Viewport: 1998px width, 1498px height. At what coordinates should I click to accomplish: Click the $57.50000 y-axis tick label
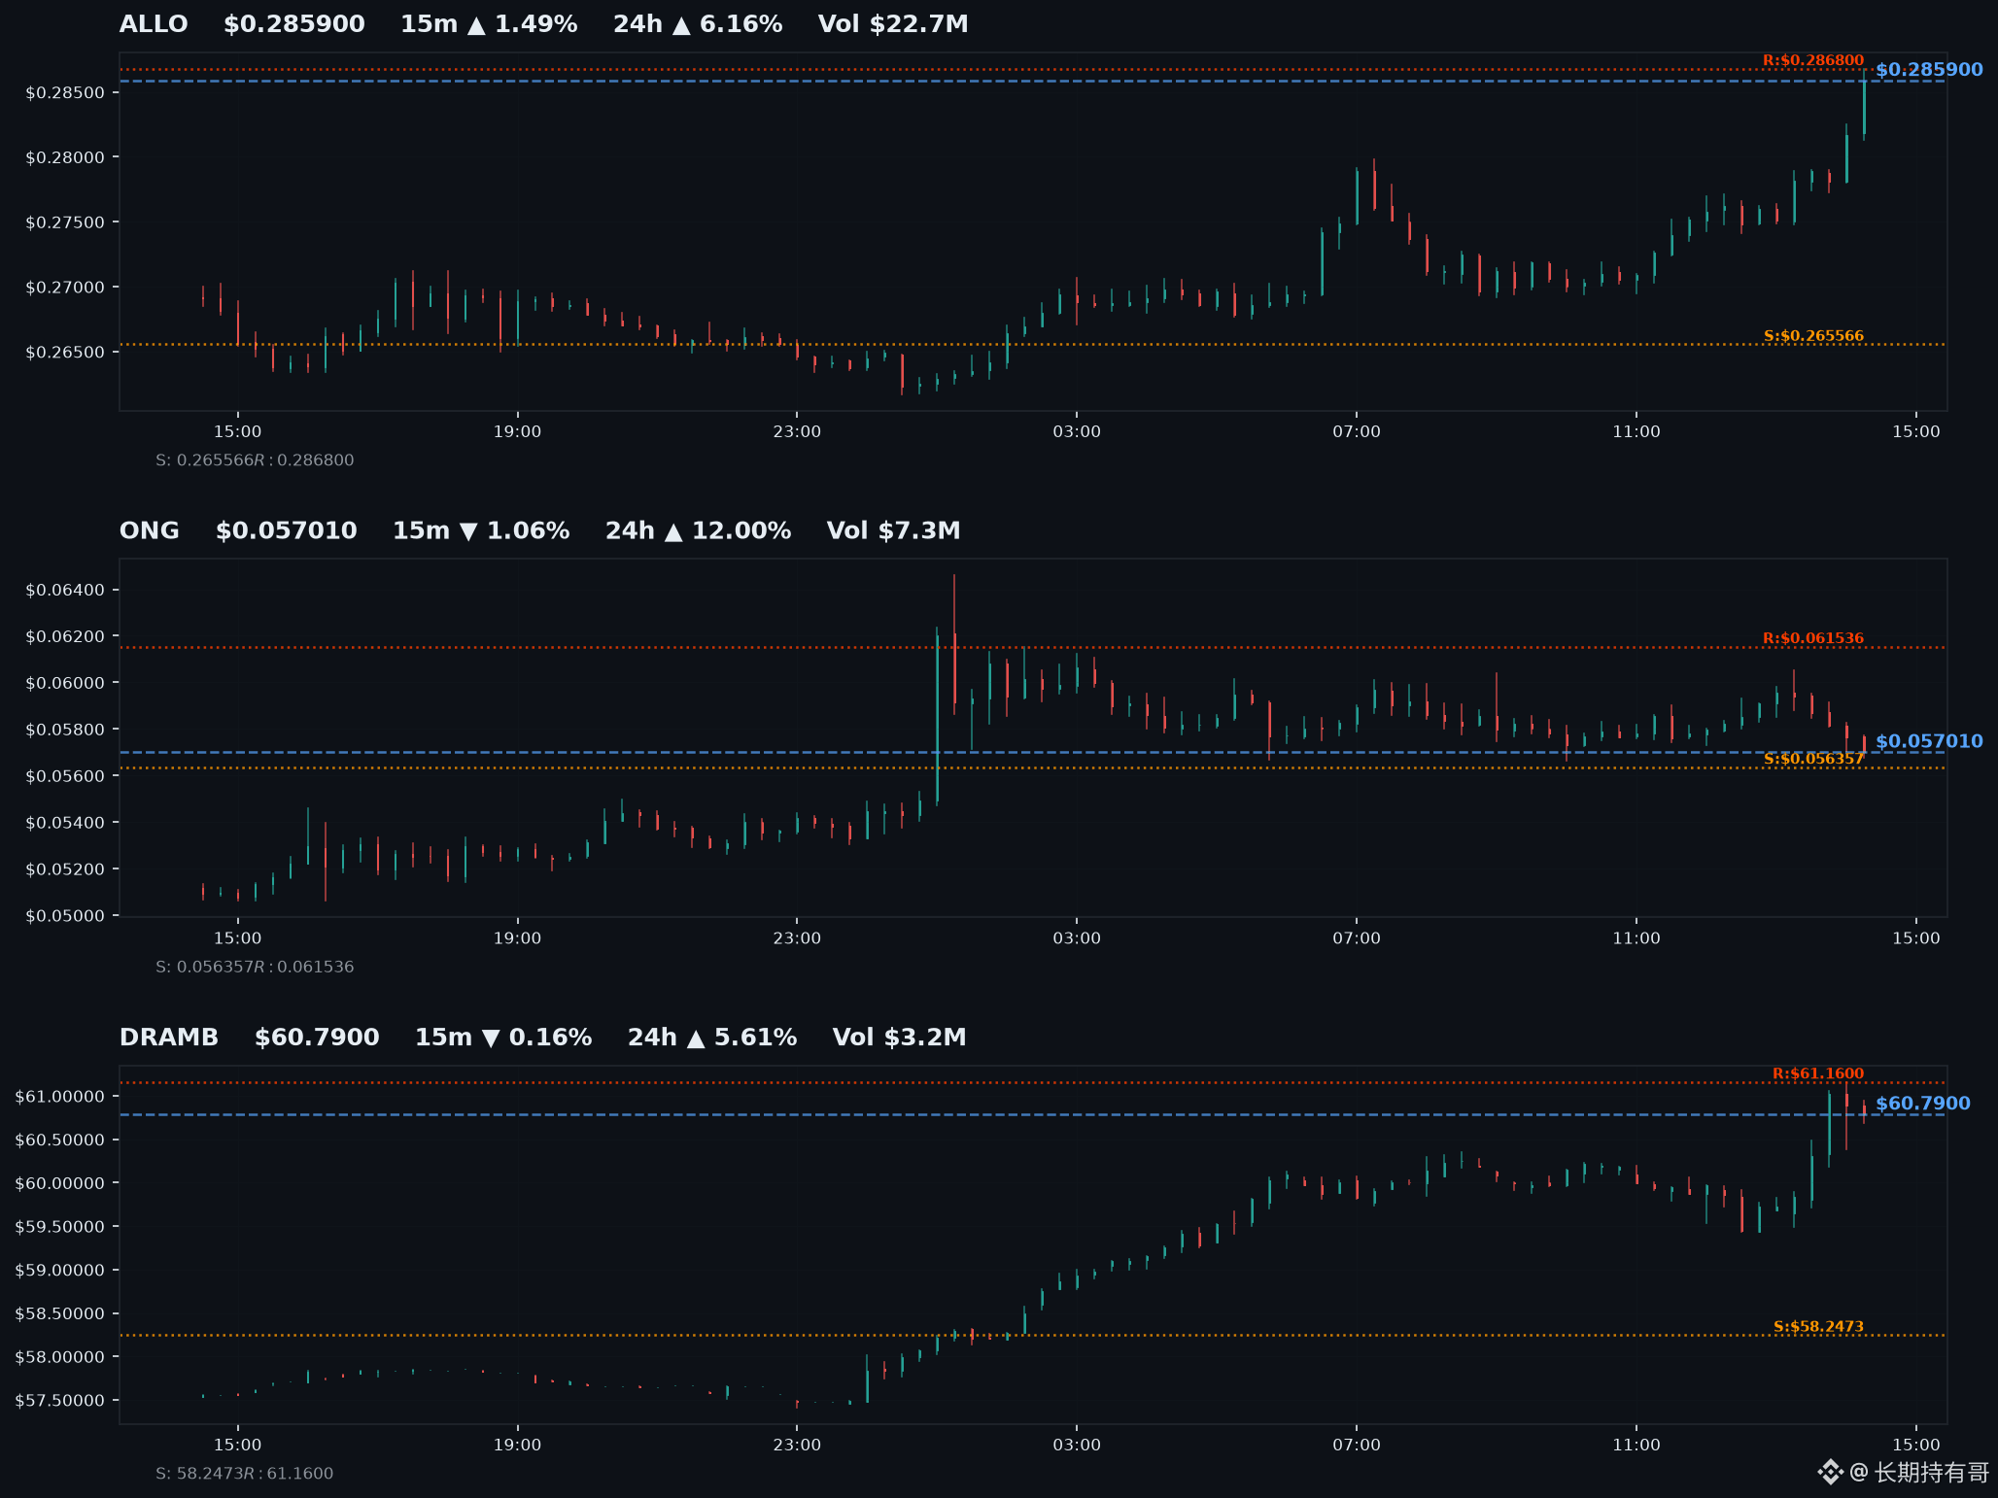(x=60, y=1401)
